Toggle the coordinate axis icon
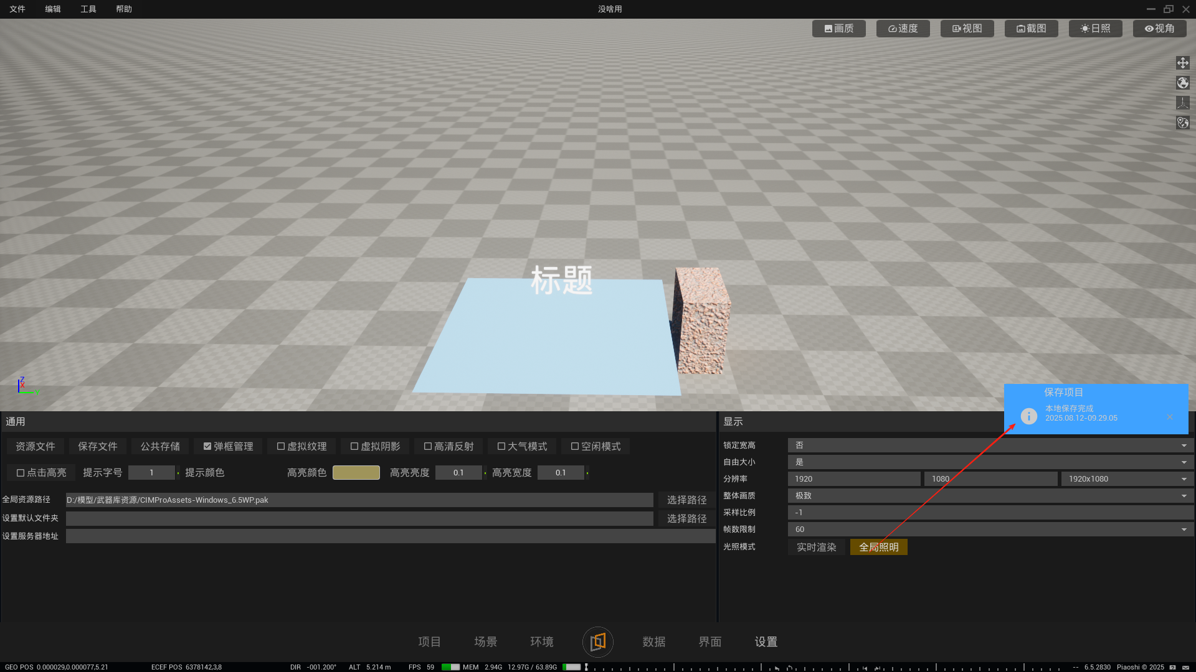1196x672 pixels. [x=1182, y=103]
